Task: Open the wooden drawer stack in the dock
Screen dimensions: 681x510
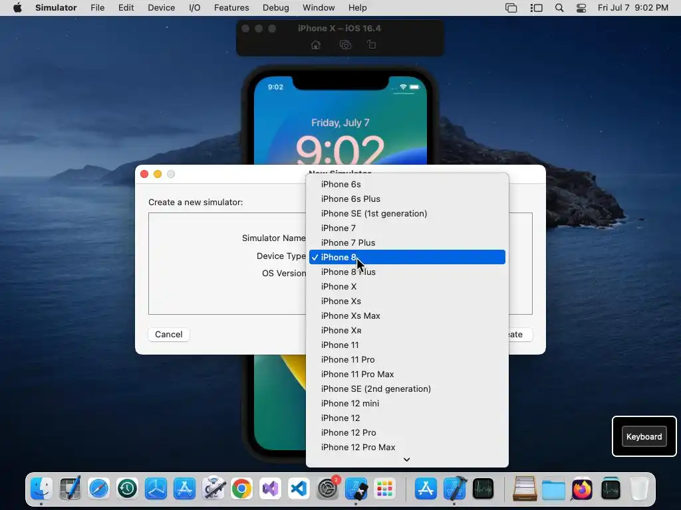Action: pyautogui.click(x=525, y=489)
